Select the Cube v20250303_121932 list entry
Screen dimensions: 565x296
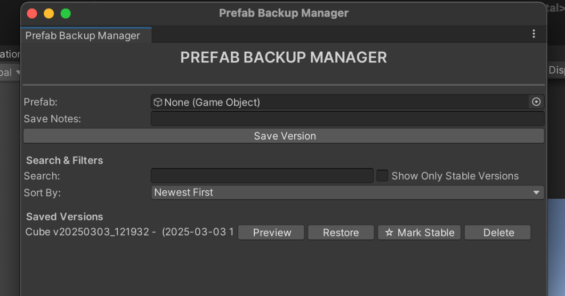127,232
